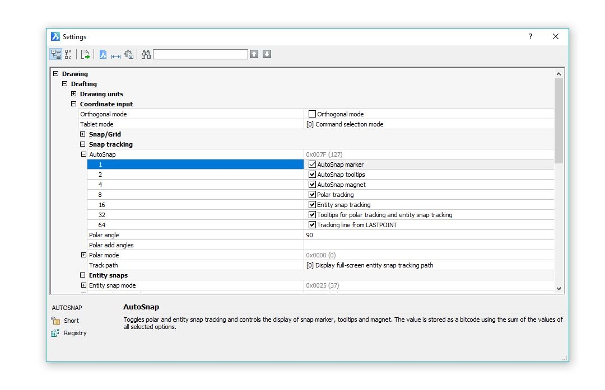Collapse the Entity snaps node
This screenshot has width=605, height=390.
82,275
